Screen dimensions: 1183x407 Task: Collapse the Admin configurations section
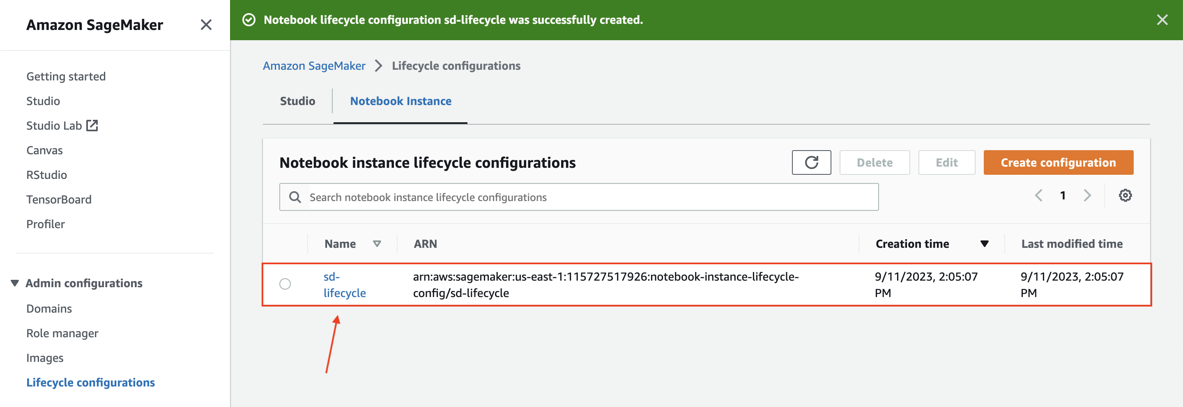pos(14,283)
